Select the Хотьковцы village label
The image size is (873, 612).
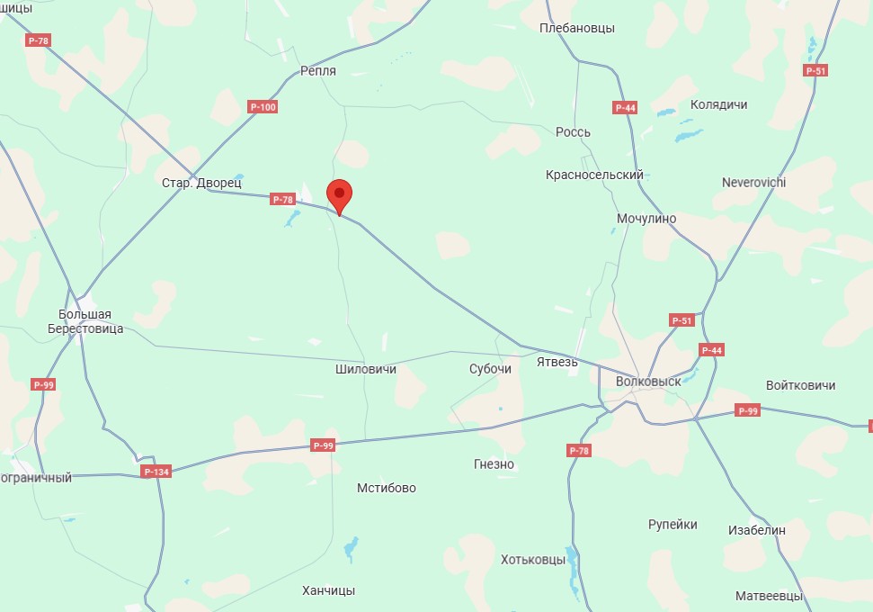pyautogui.click(x=533, y=560)
